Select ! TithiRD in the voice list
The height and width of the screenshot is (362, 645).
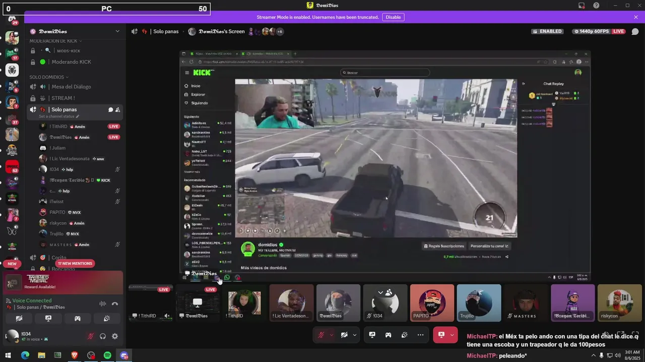click(80, 126)
